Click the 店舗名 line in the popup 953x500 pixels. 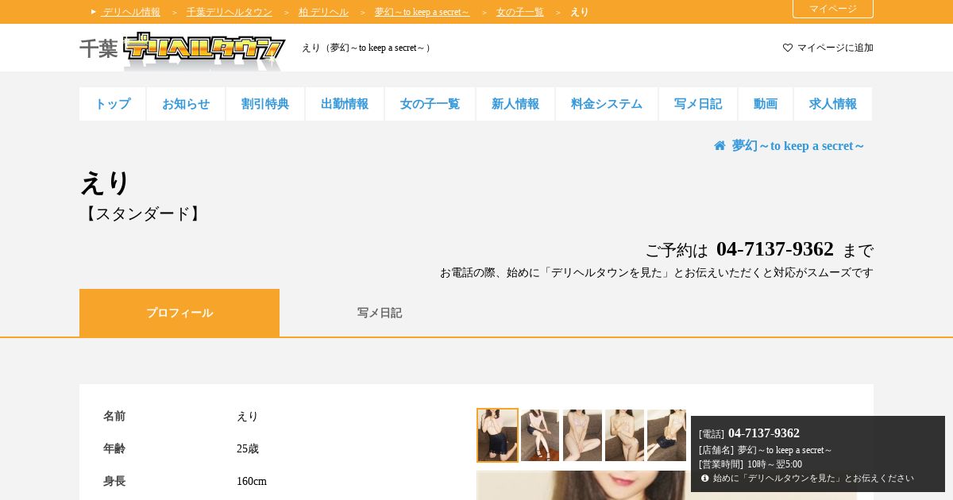pos(766,450)
